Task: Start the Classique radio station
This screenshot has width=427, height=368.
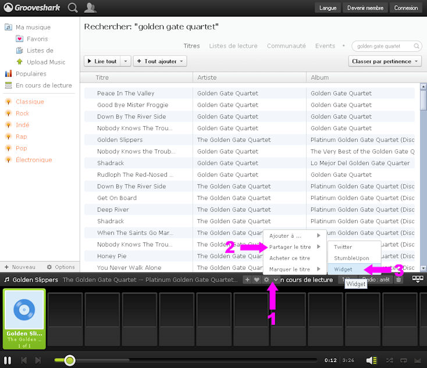Action: click(x=24, y=102)
